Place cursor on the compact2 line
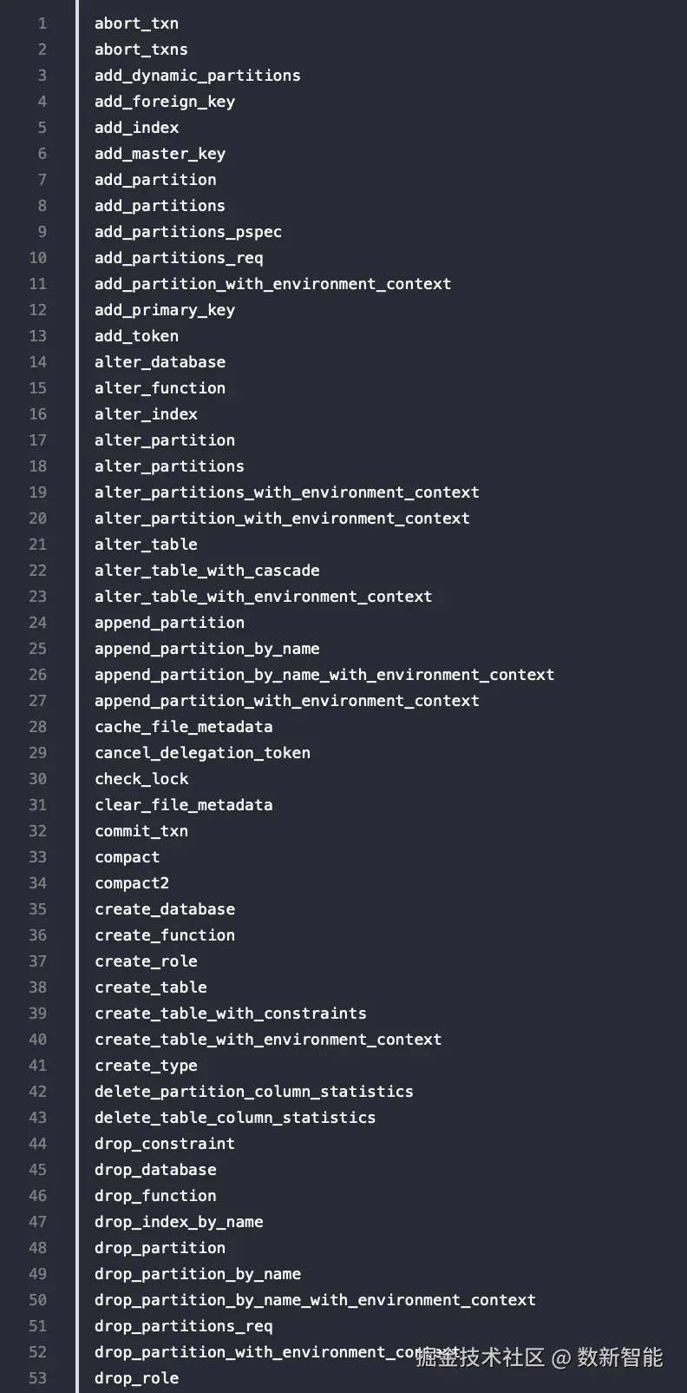The image size is (687, 1393). click(x=132, y=883)
